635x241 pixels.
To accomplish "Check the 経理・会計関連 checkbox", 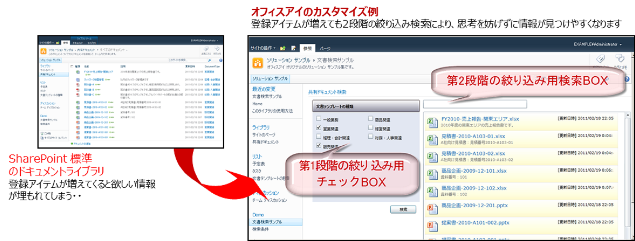I will coord(319,136).
